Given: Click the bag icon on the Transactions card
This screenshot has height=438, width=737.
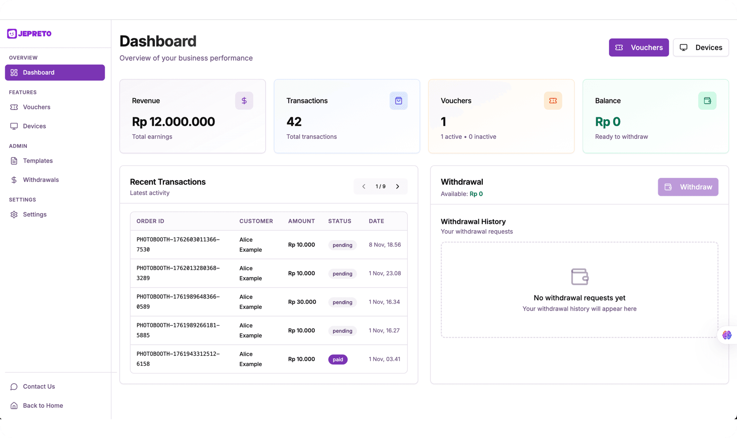Looking at the screenshot, I should (398, 100).
